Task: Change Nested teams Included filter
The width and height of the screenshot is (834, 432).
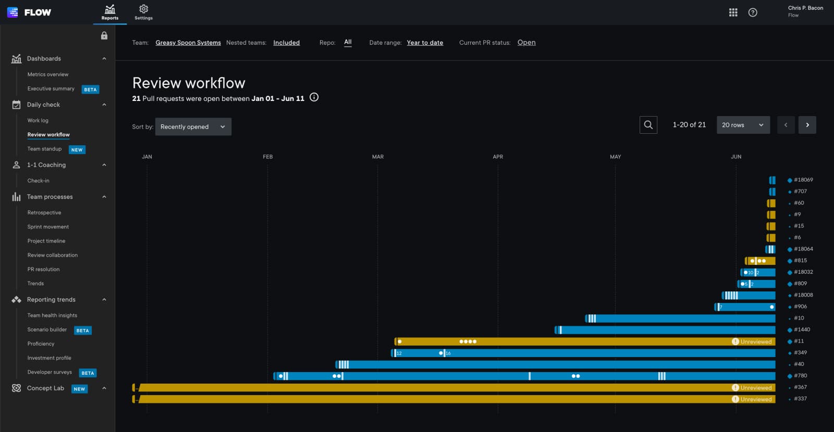Action: coord(286,43)
